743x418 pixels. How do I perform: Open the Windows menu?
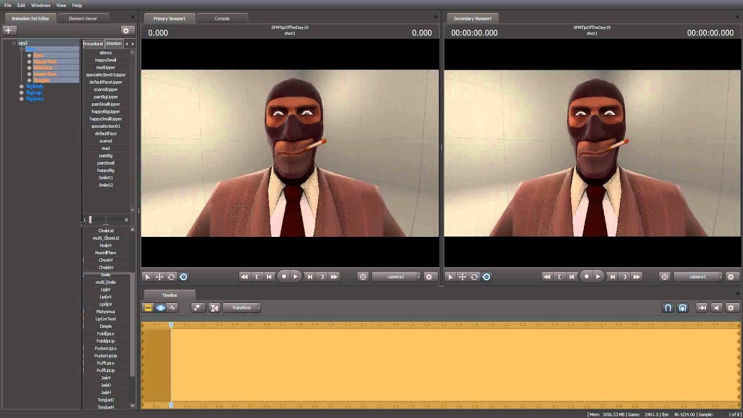click(41, 5)
